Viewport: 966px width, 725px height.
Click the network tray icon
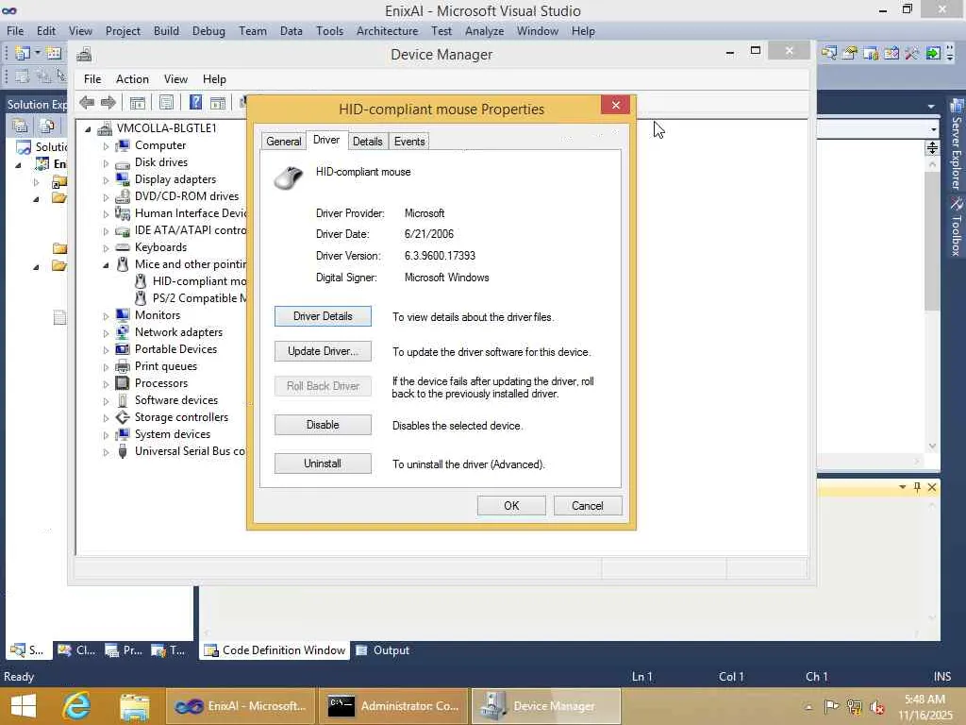[x=854, y=706]
